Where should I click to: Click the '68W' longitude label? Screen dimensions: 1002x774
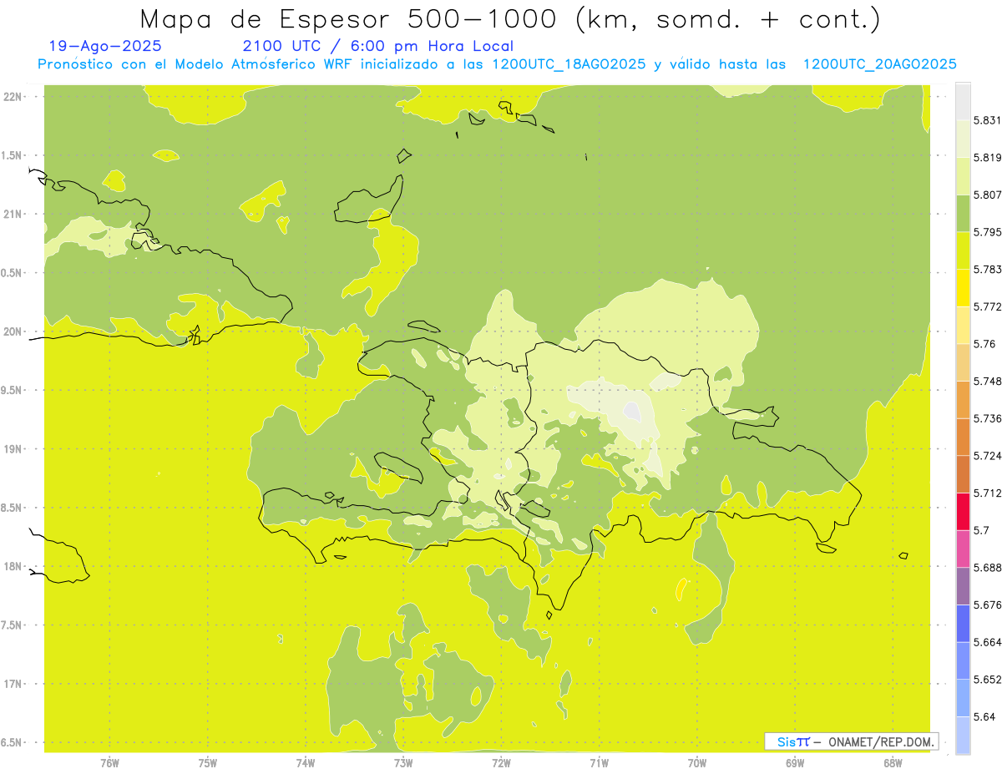[x=893, y=763]
